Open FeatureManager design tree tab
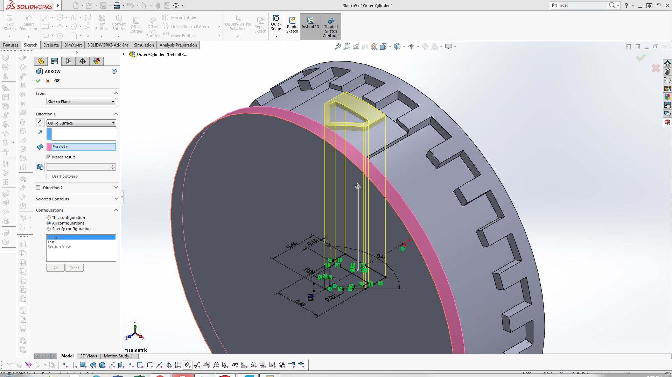The height and width of the screenshot is (377, 672). tap(41, 61)
